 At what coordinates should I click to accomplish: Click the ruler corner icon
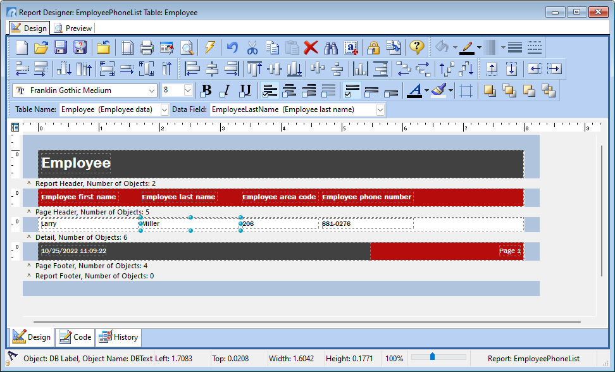click(x=15, y=127)
